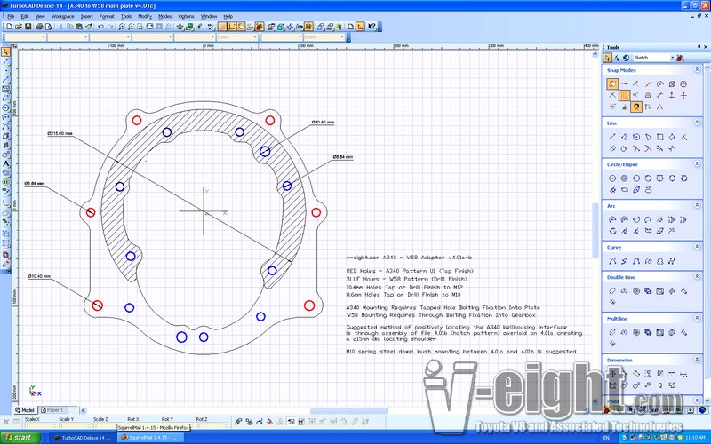The image size is (711, 444).
Task: Click the drawing area scroll-up arrow
Action: tap(595, 54)
